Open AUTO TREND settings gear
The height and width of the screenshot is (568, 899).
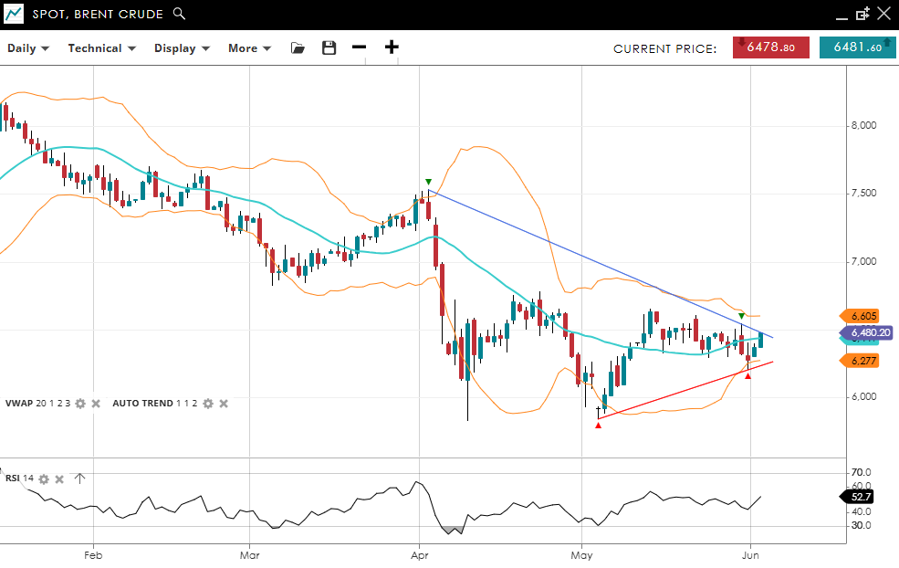click(x=208, y=404)
